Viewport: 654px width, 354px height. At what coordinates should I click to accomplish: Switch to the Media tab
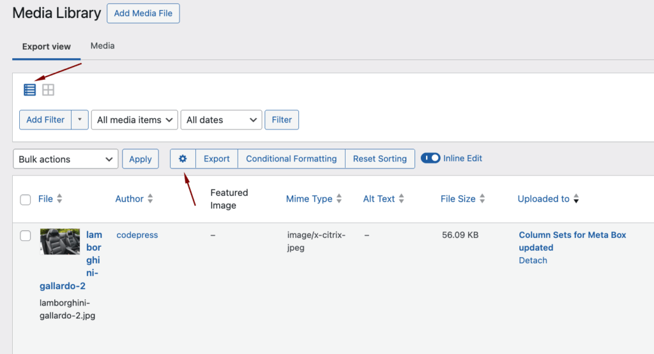(102, 46)
